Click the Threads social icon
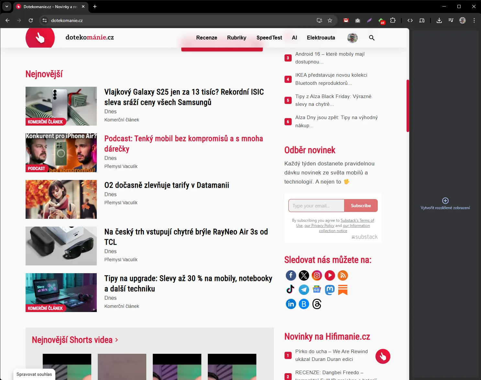This screenshot has width=481, height=380. (x=317, y=304)
